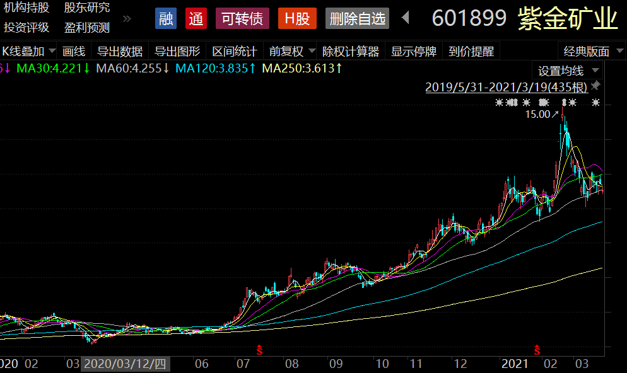
Task: Open the 除权计算器 calculator
Action: tap(351, 51)
